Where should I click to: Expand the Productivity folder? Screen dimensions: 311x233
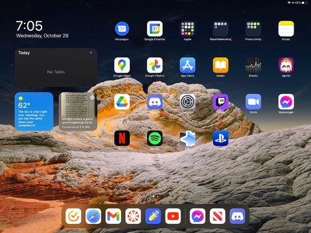tap(253, 28)
